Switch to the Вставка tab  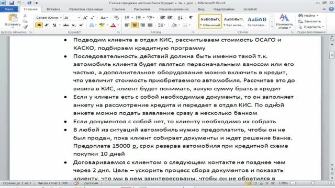point(53,9)
